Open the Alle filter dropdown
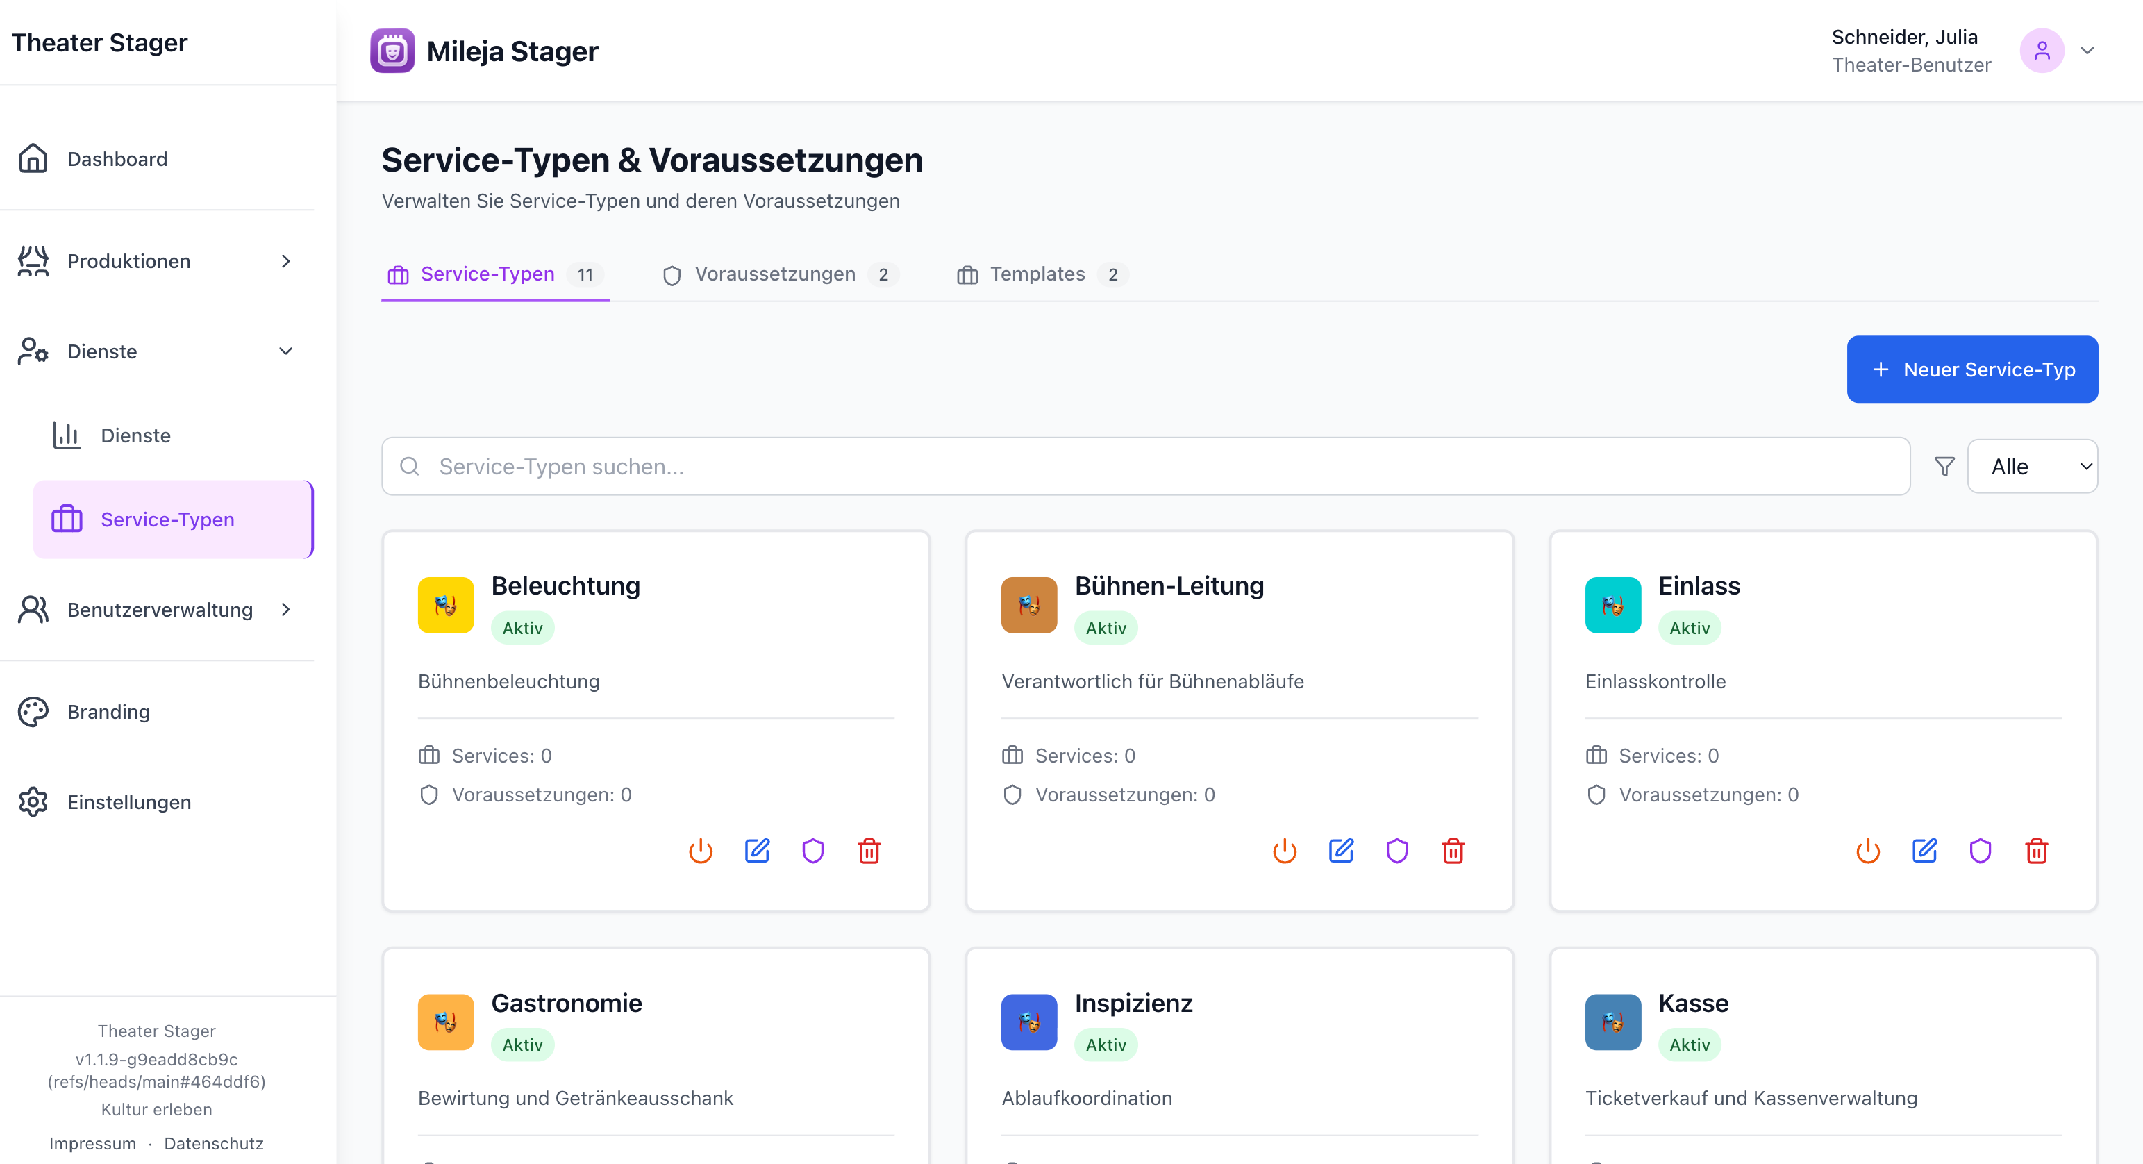 (x=2031, y=466)
